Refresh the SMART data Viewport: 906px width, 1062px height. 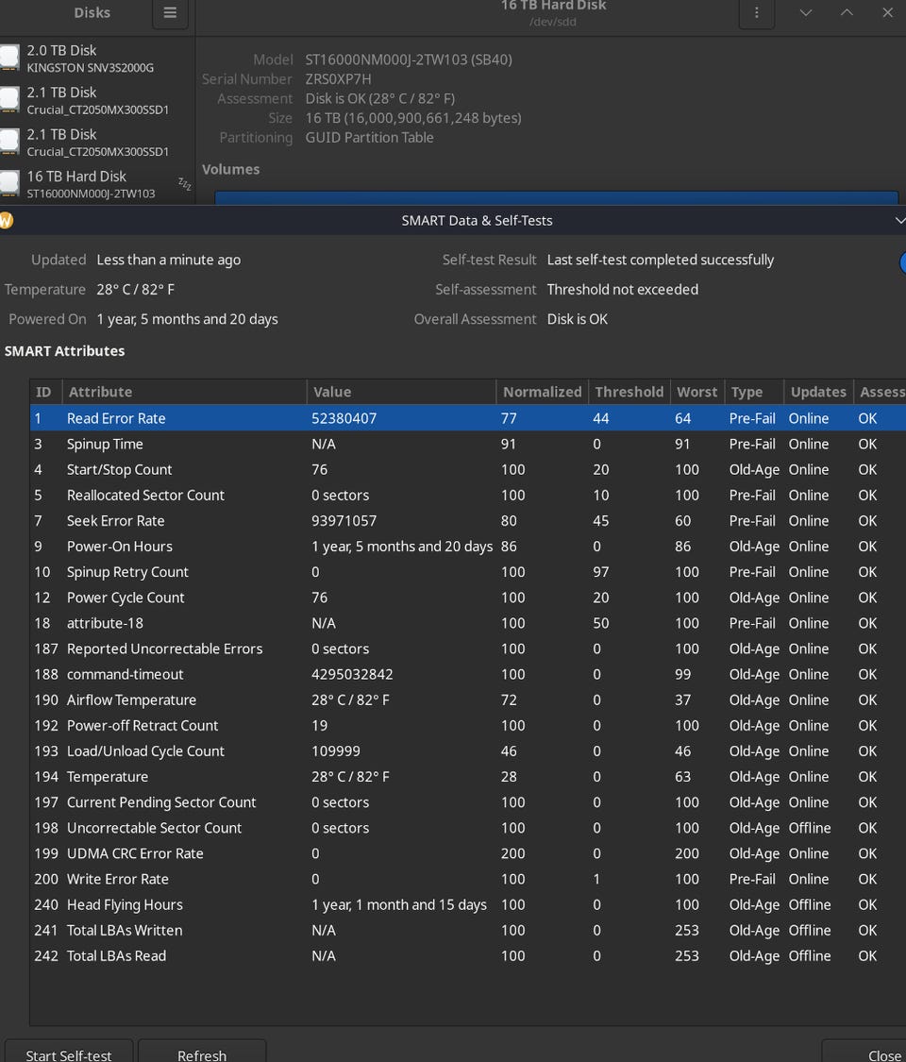202,1054
